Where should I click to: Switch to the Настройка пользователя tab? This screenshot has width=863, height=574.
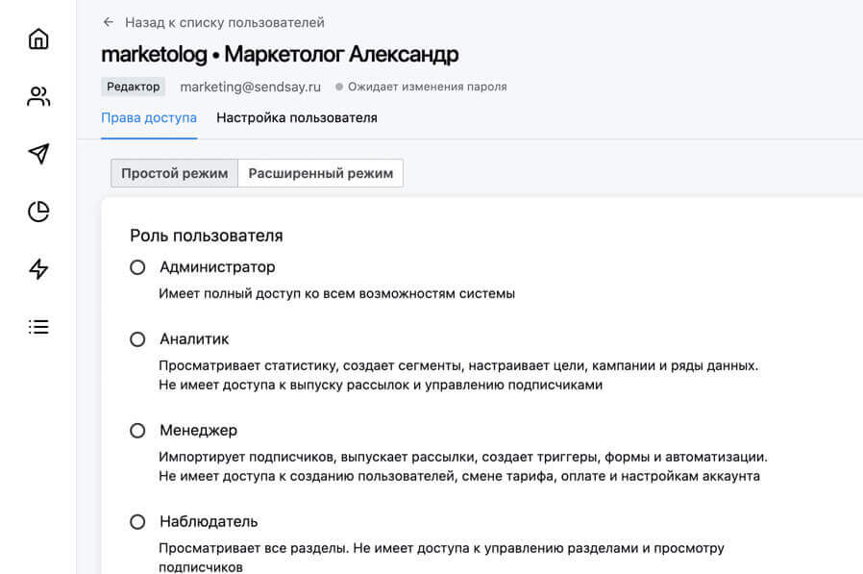click(x=299, y=116)
